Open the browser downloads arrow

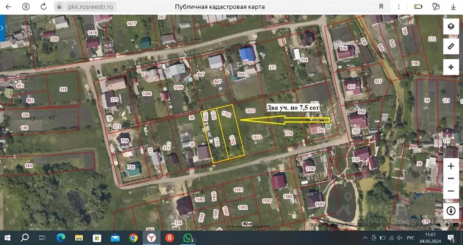click(453, 6)
